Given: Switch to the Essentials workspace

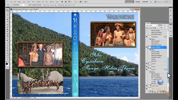Looking at the screenshot, I should coord(130,2).
